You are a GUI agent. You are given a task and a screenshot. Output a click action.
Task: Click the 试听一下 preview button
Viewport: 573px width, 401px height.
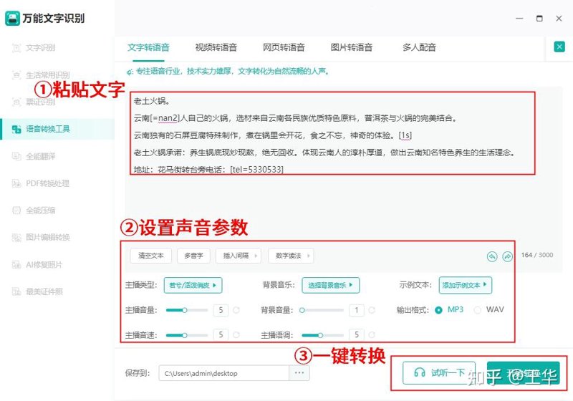coord(439,373)
